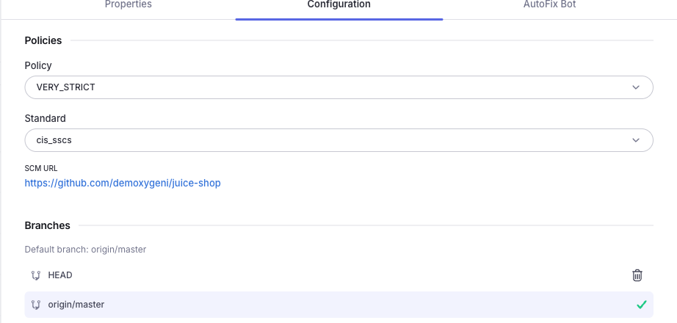Viewport: 677px width, 323px height.
Task: Expand the Standard chevron arrow
Action: 636,140
